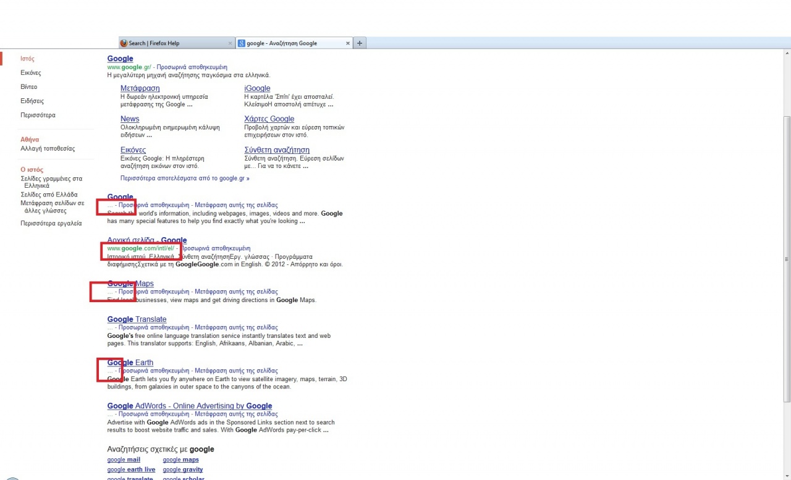Search related term google maps
791x480 pixels.
click(181, 460)
